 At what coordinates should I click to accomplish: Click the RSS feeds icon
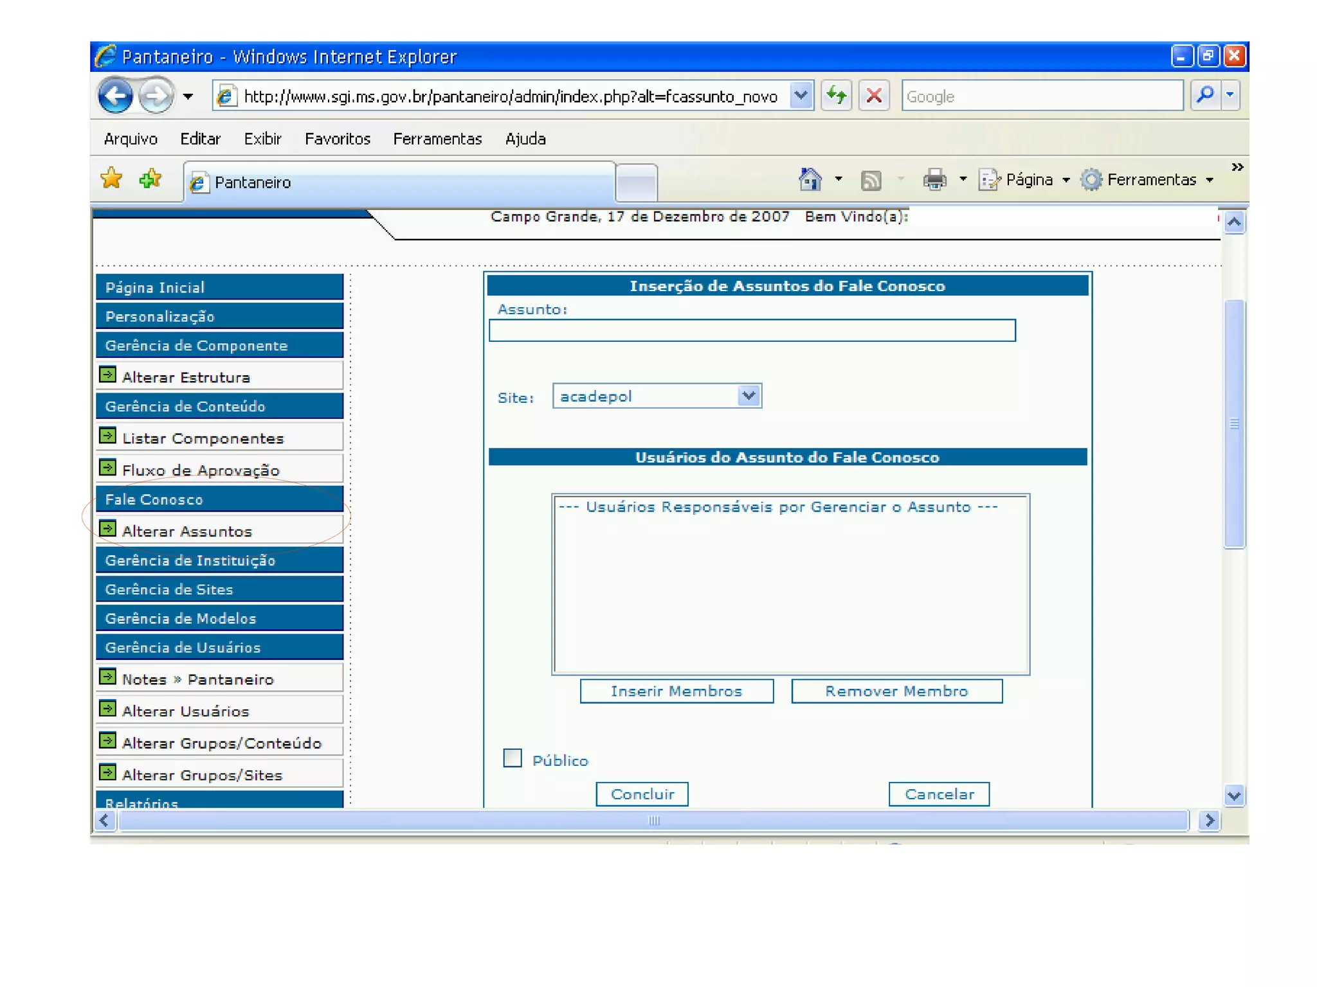coord(871,181)
